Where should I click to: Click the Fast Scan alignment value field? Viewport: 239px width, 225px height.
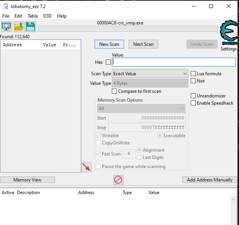click(129, 154)
